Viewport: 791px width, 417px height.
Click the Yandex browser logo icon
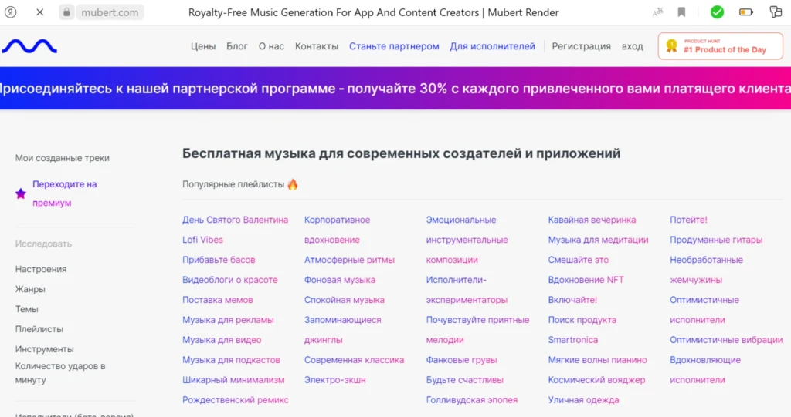11,12
